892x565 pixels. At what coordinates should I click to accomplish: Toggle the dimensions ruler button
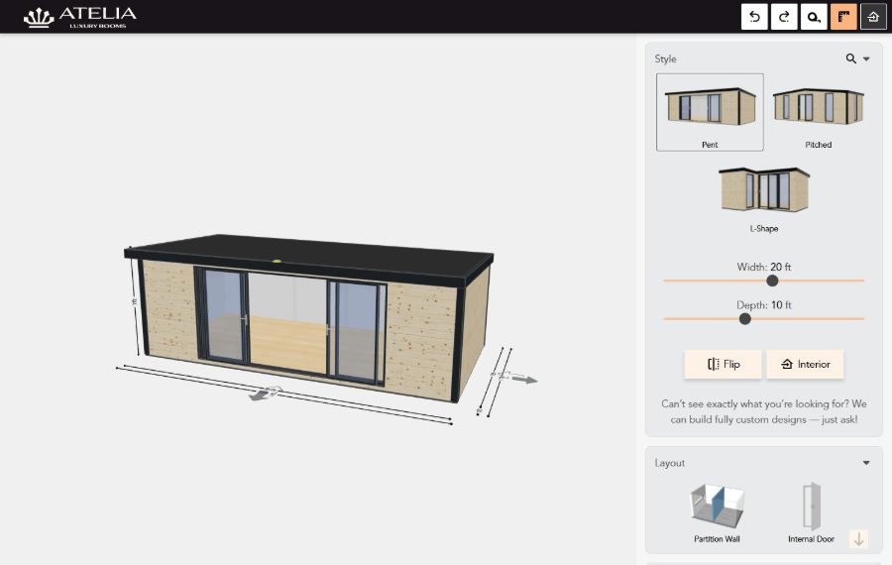coord(843,17)
